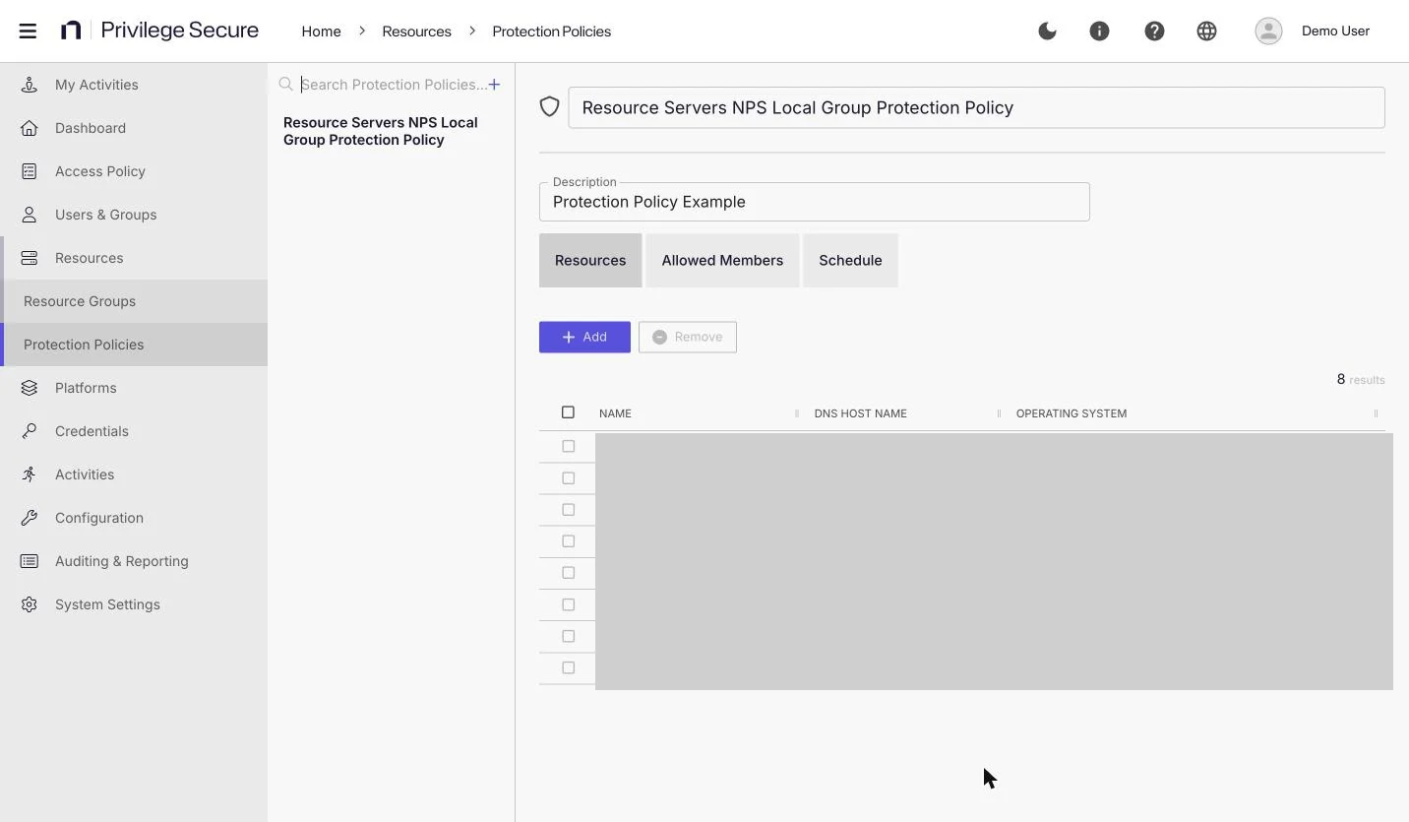Switch to the Schedule tab

point(850,261)
